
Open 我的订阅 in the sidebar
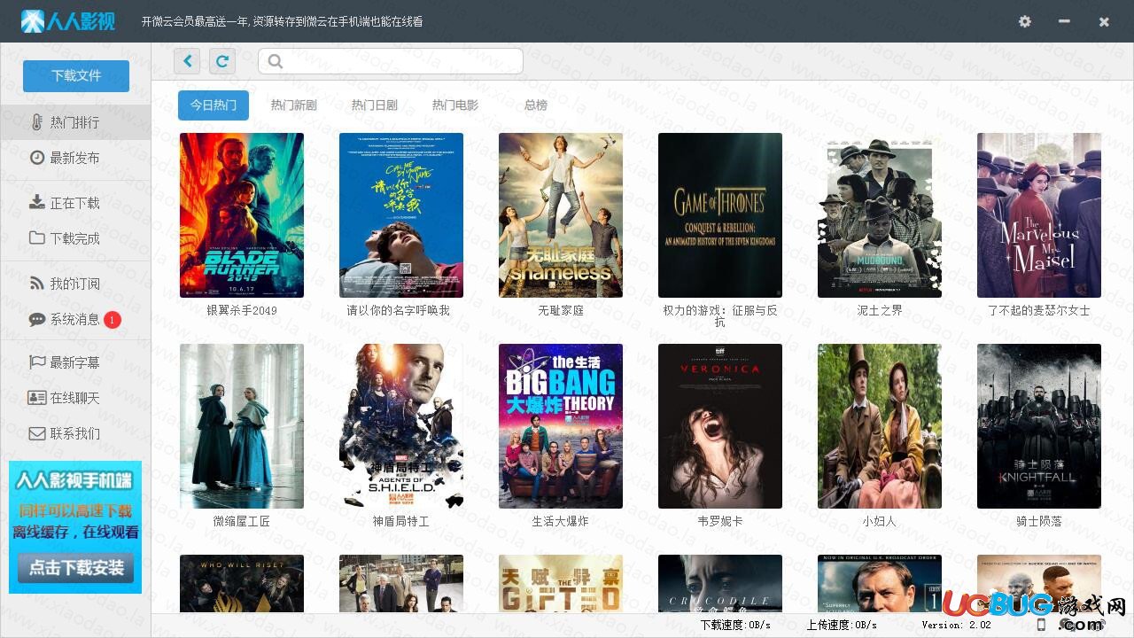point(75,284)
